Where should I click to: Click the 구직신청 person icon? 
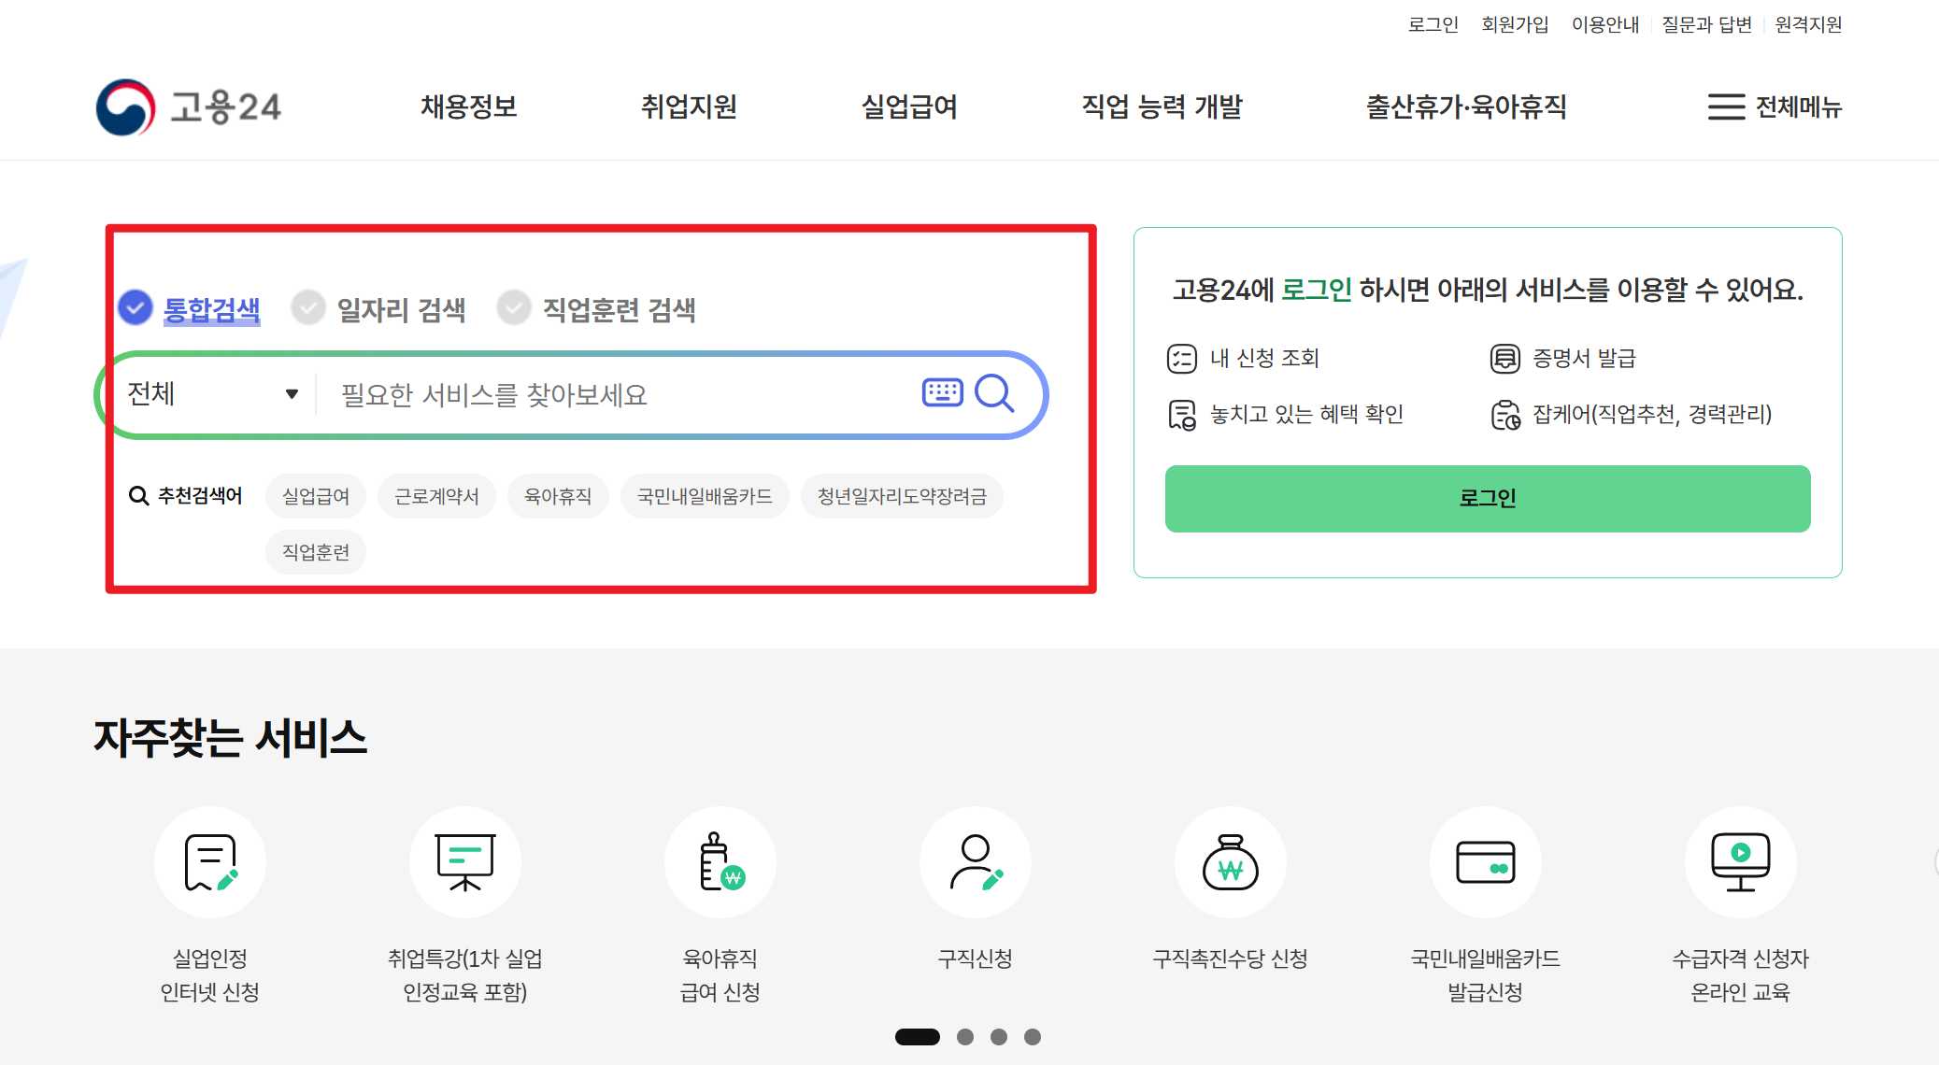(975, 861)
